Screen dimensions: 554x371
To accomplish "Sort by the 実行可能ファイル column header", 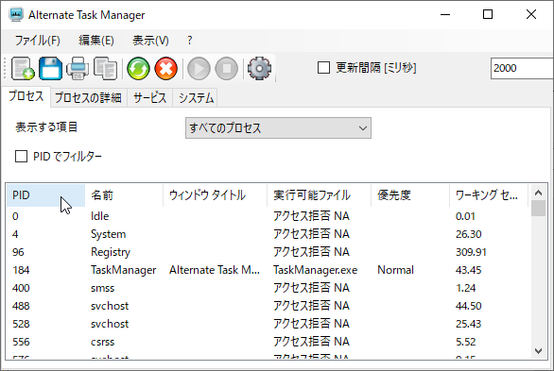I will [x=320, y=195].
